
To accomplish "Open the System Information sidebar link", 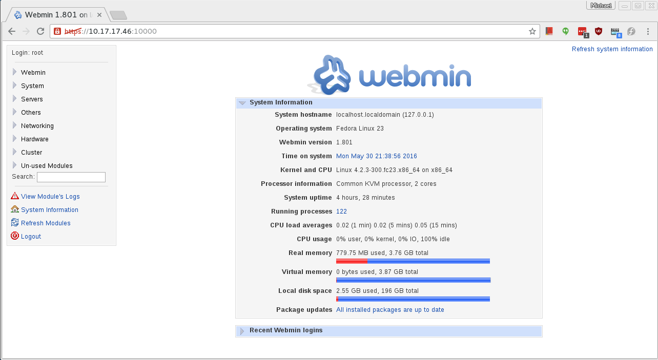I will point(50,210).
